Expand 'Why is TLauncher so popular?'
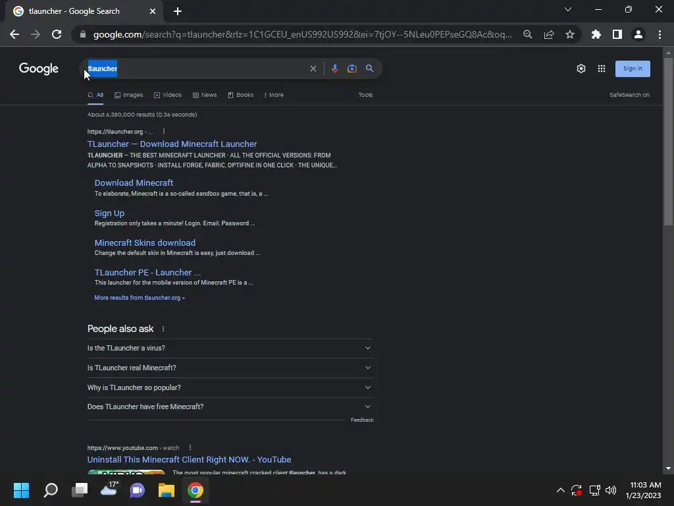 [x=230, y=387]
